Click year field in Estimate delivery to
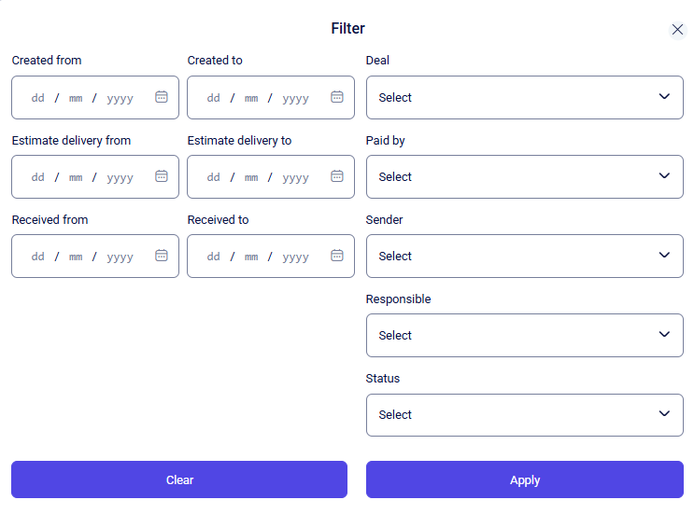 pos(296,177)
